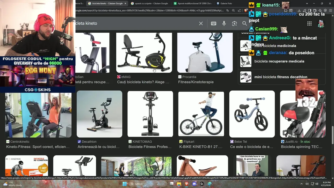Click 'Ce este o bicicleta de e...' link
334x188 pixels.
[x=252, y=147]
